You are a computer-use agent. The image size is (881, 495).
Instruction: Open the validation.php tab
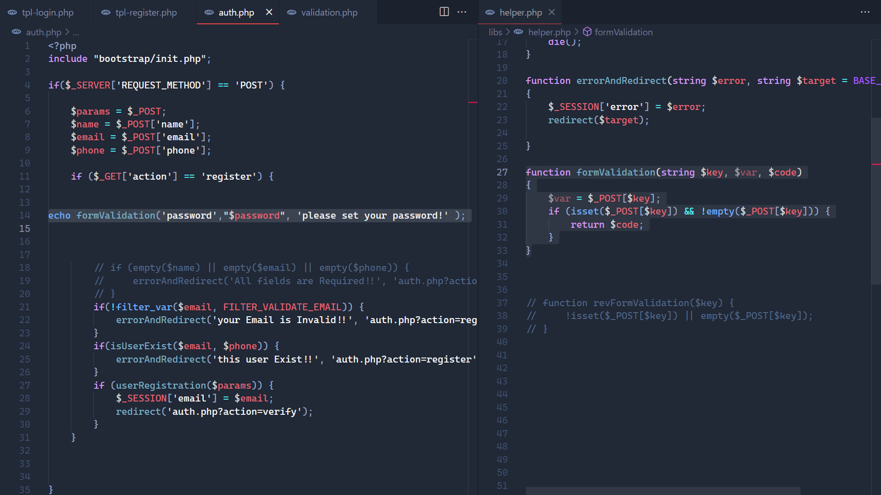[329, 12]
